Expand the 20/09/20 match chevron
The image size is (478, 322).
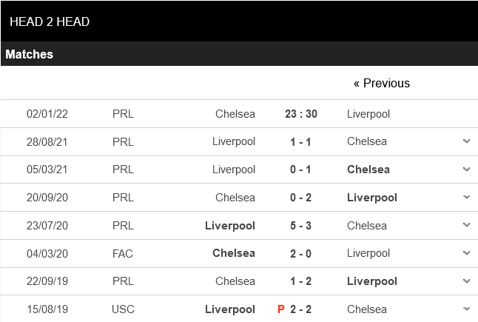click(466, 198)
